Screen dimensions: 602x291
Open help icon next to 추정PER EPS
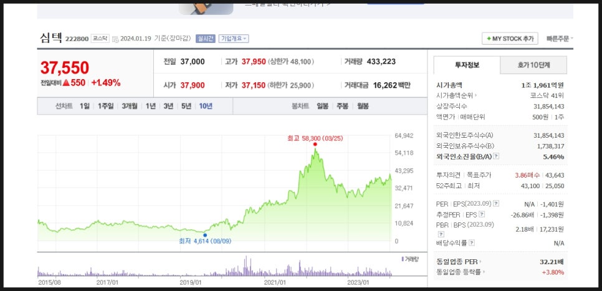coord(482,214)
